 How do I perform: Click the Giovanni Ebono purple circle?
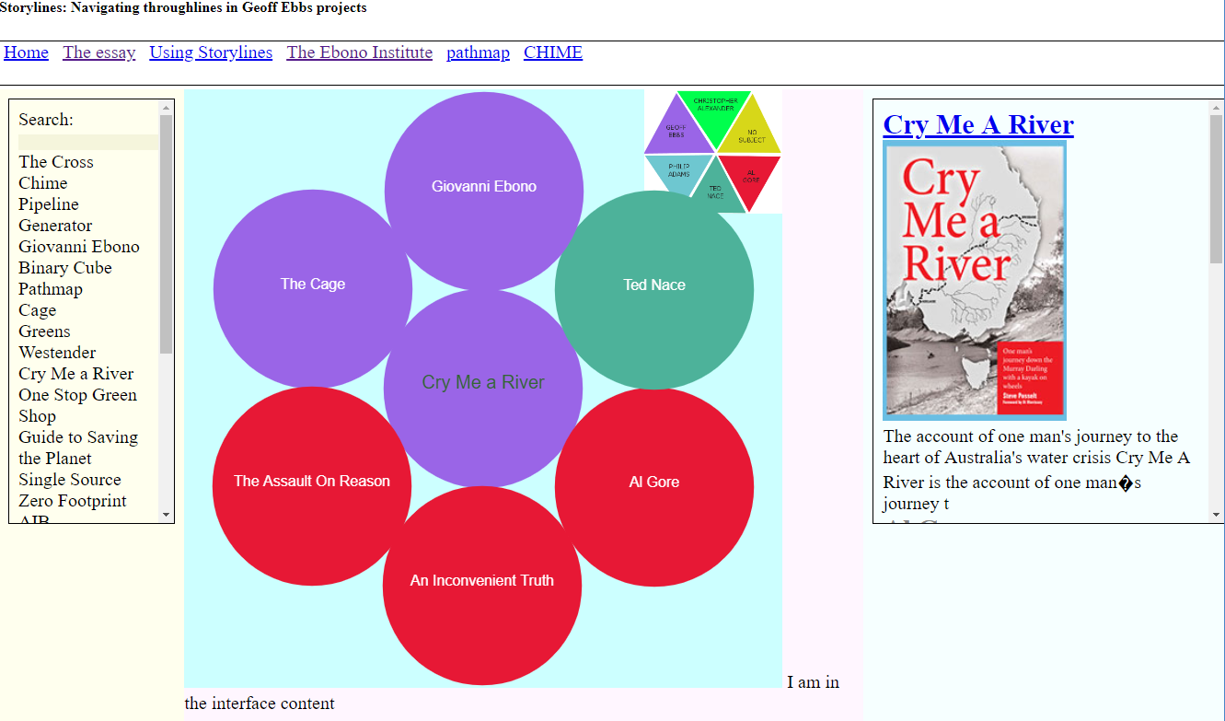coord(484,187)
